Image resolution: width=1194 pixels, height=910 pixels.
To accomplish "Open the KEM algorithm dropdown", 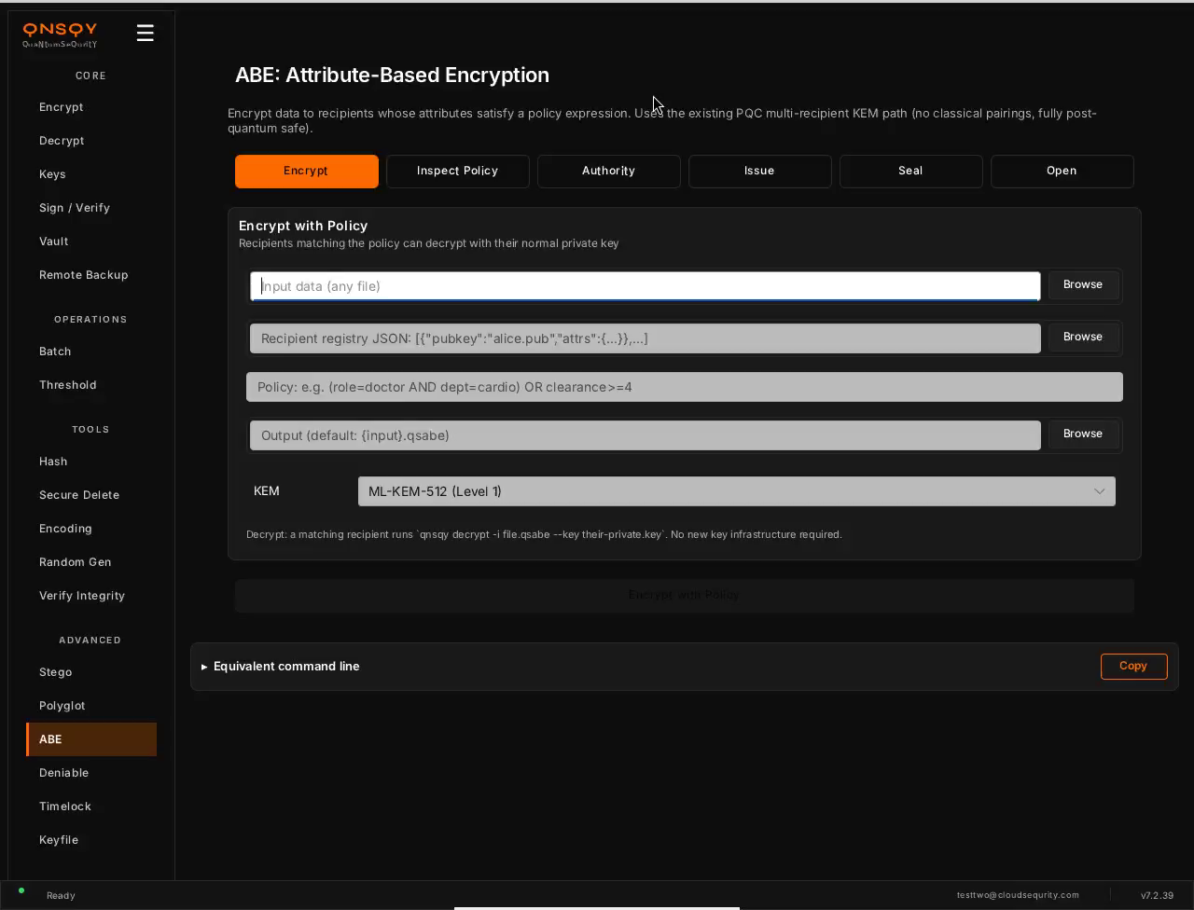I will click(736, 491).
